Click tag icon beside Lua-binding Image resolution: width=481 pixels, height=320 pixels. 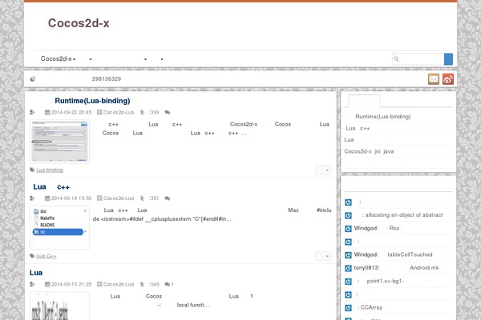click(32, 170)
